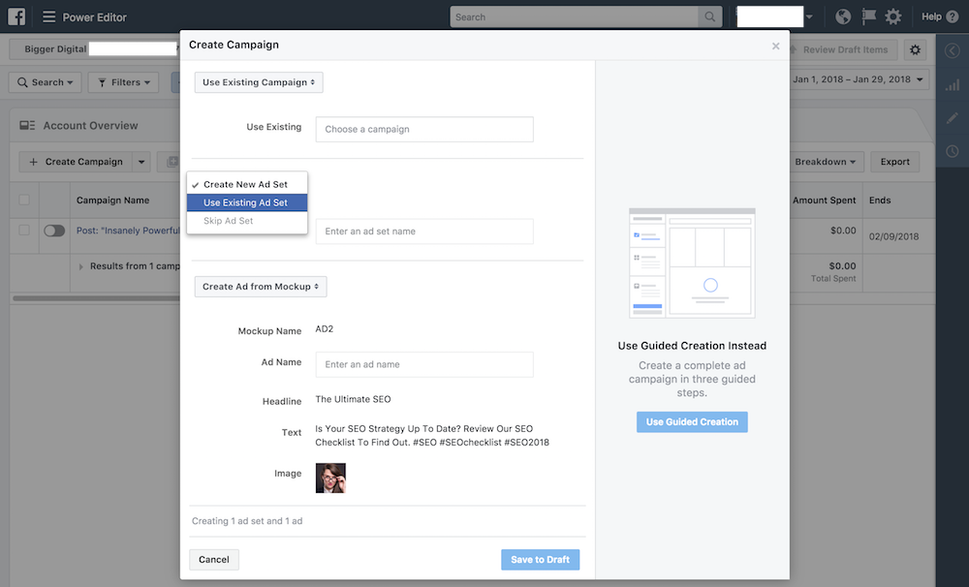
Task: Open the charts bar icon in right sidebar
Action: coord(953,84)
